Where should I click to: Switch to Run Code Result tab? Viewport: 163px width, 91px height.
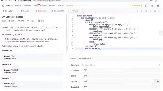pyautogui.click(x=85, y=59)
